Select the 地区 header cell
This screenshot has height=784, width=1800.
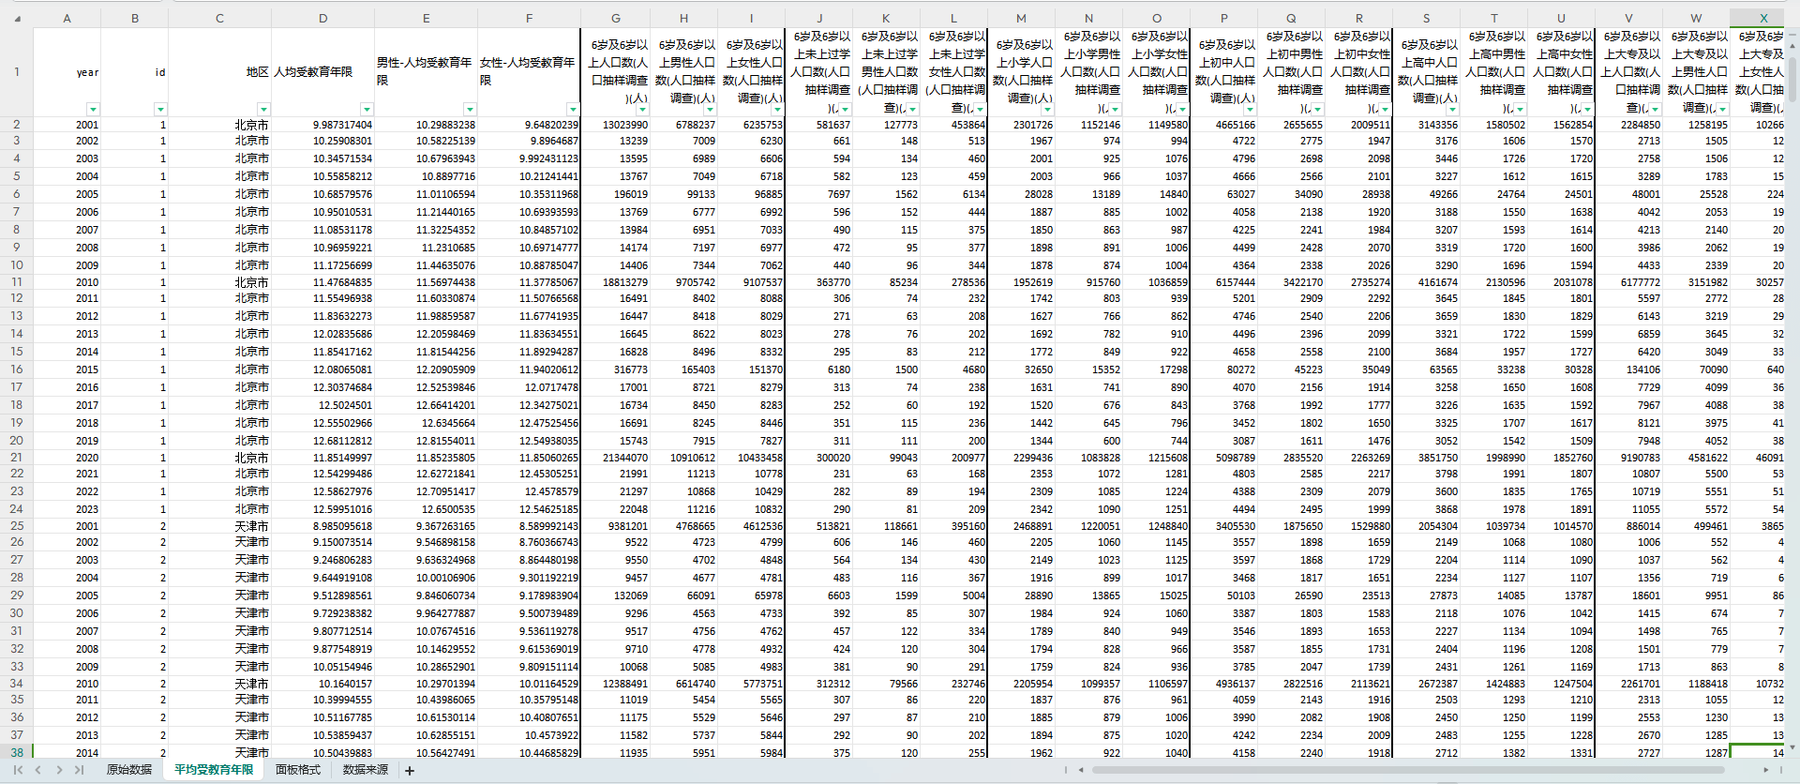pyautogui.click(x=219, y=72)
